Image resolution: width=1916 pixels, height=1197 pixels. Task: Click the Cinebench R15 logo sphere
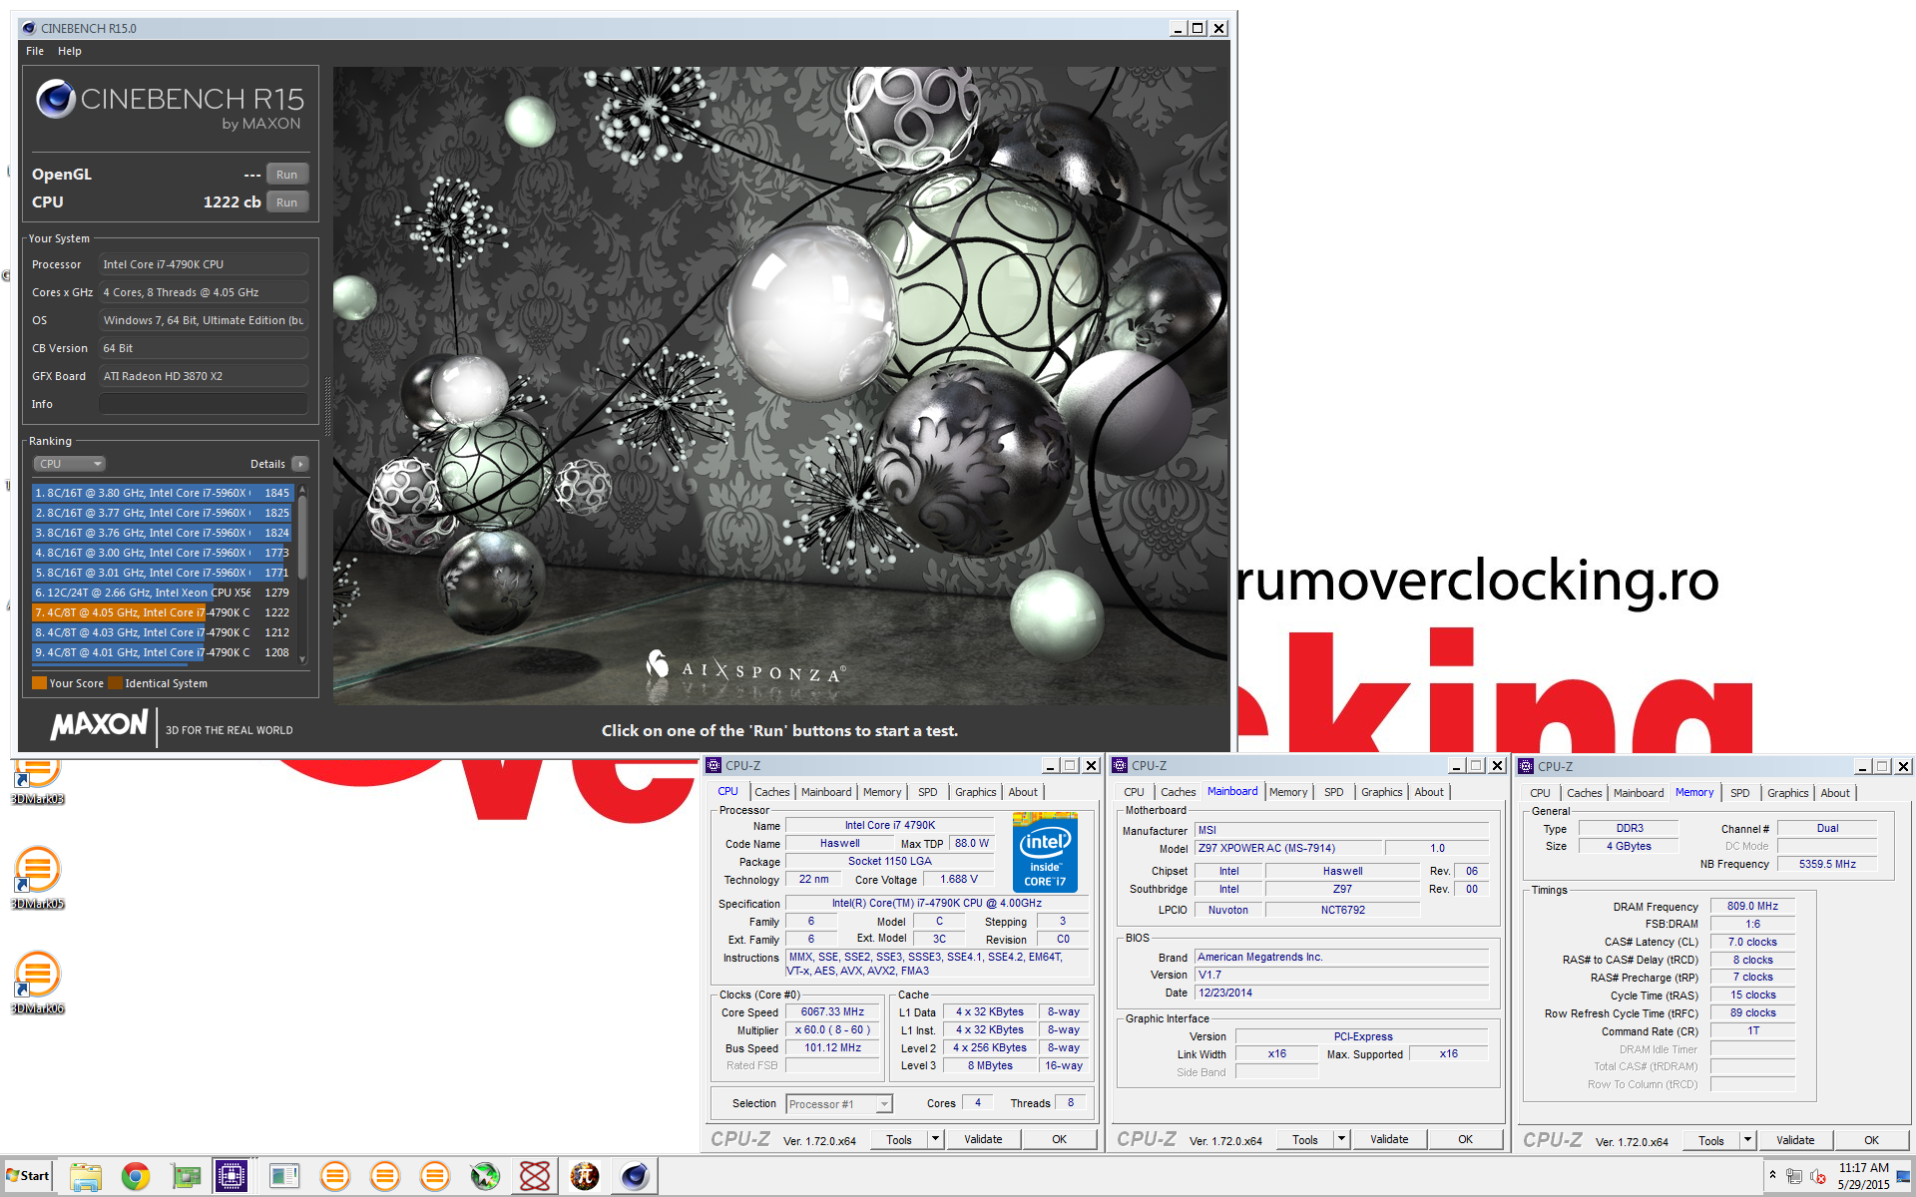(56, 99)
